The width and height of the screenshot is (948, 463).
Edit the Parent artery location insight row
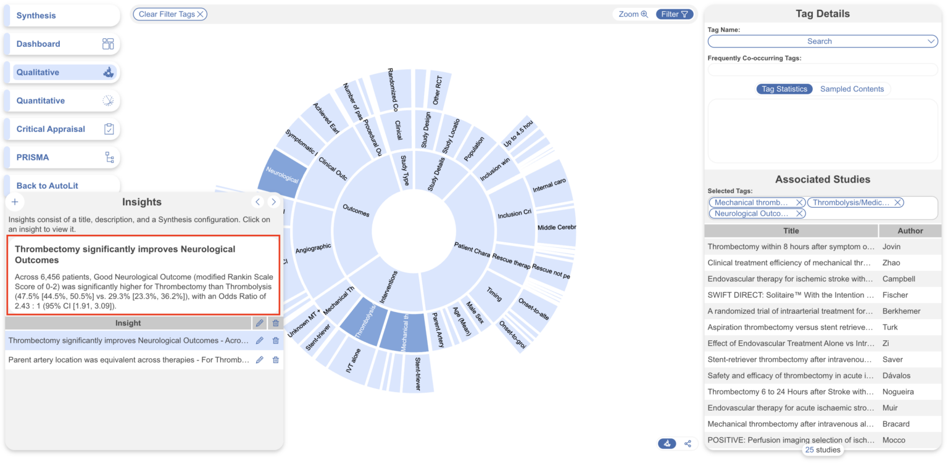click(x=259, y=359)
